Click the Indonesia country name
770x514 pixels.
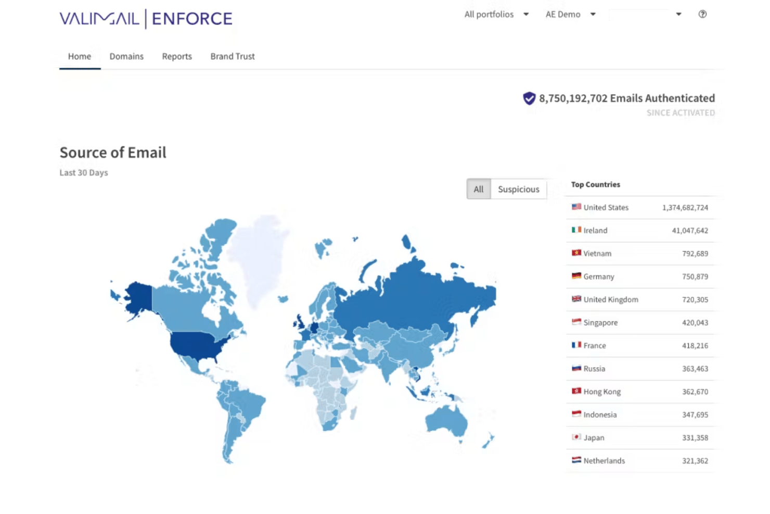pos(600,415)
